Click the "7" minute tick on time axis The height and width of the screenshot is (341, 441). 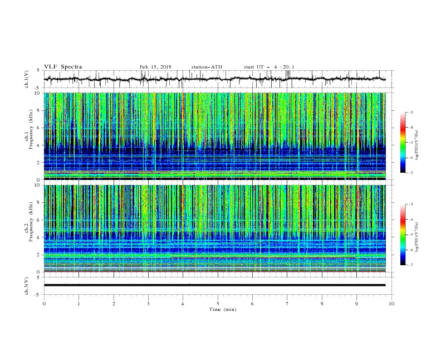click(287, 304)
